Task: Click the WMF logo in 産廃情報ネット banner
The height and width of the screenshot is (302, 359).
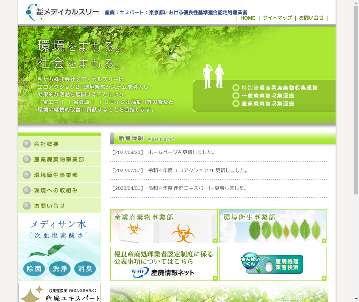Action: pos(140,273)
